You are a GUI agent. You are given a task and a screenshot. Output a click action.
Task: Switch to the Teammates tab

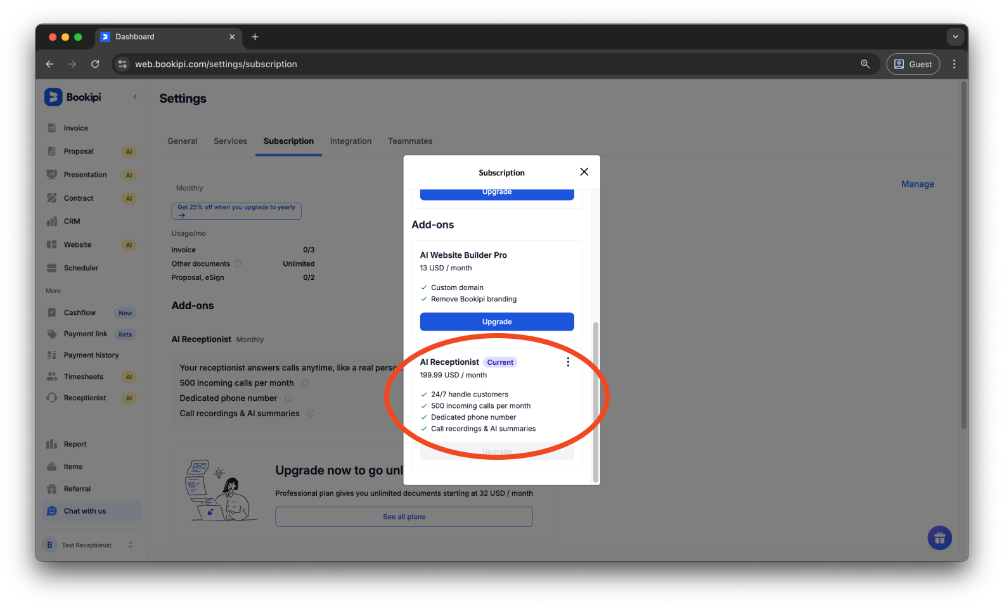[410, 141]
